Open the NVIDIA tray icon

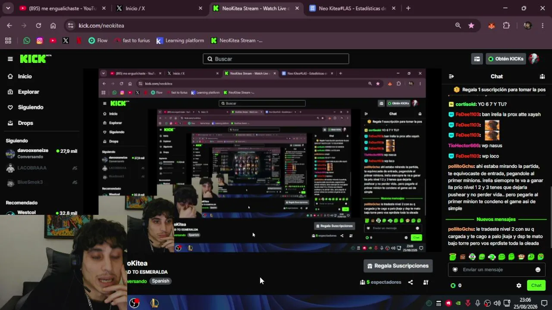[458, 303]
